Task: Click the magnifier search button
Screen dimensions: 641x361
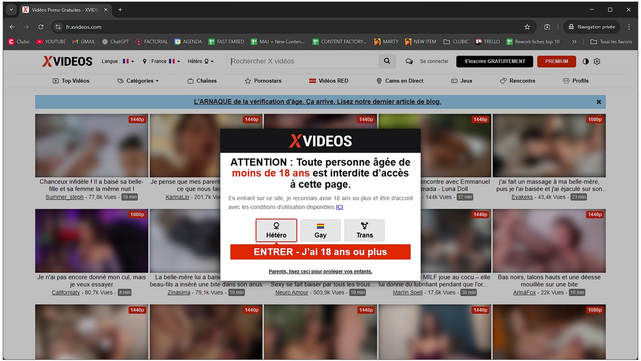Action: tap(388, 62)
